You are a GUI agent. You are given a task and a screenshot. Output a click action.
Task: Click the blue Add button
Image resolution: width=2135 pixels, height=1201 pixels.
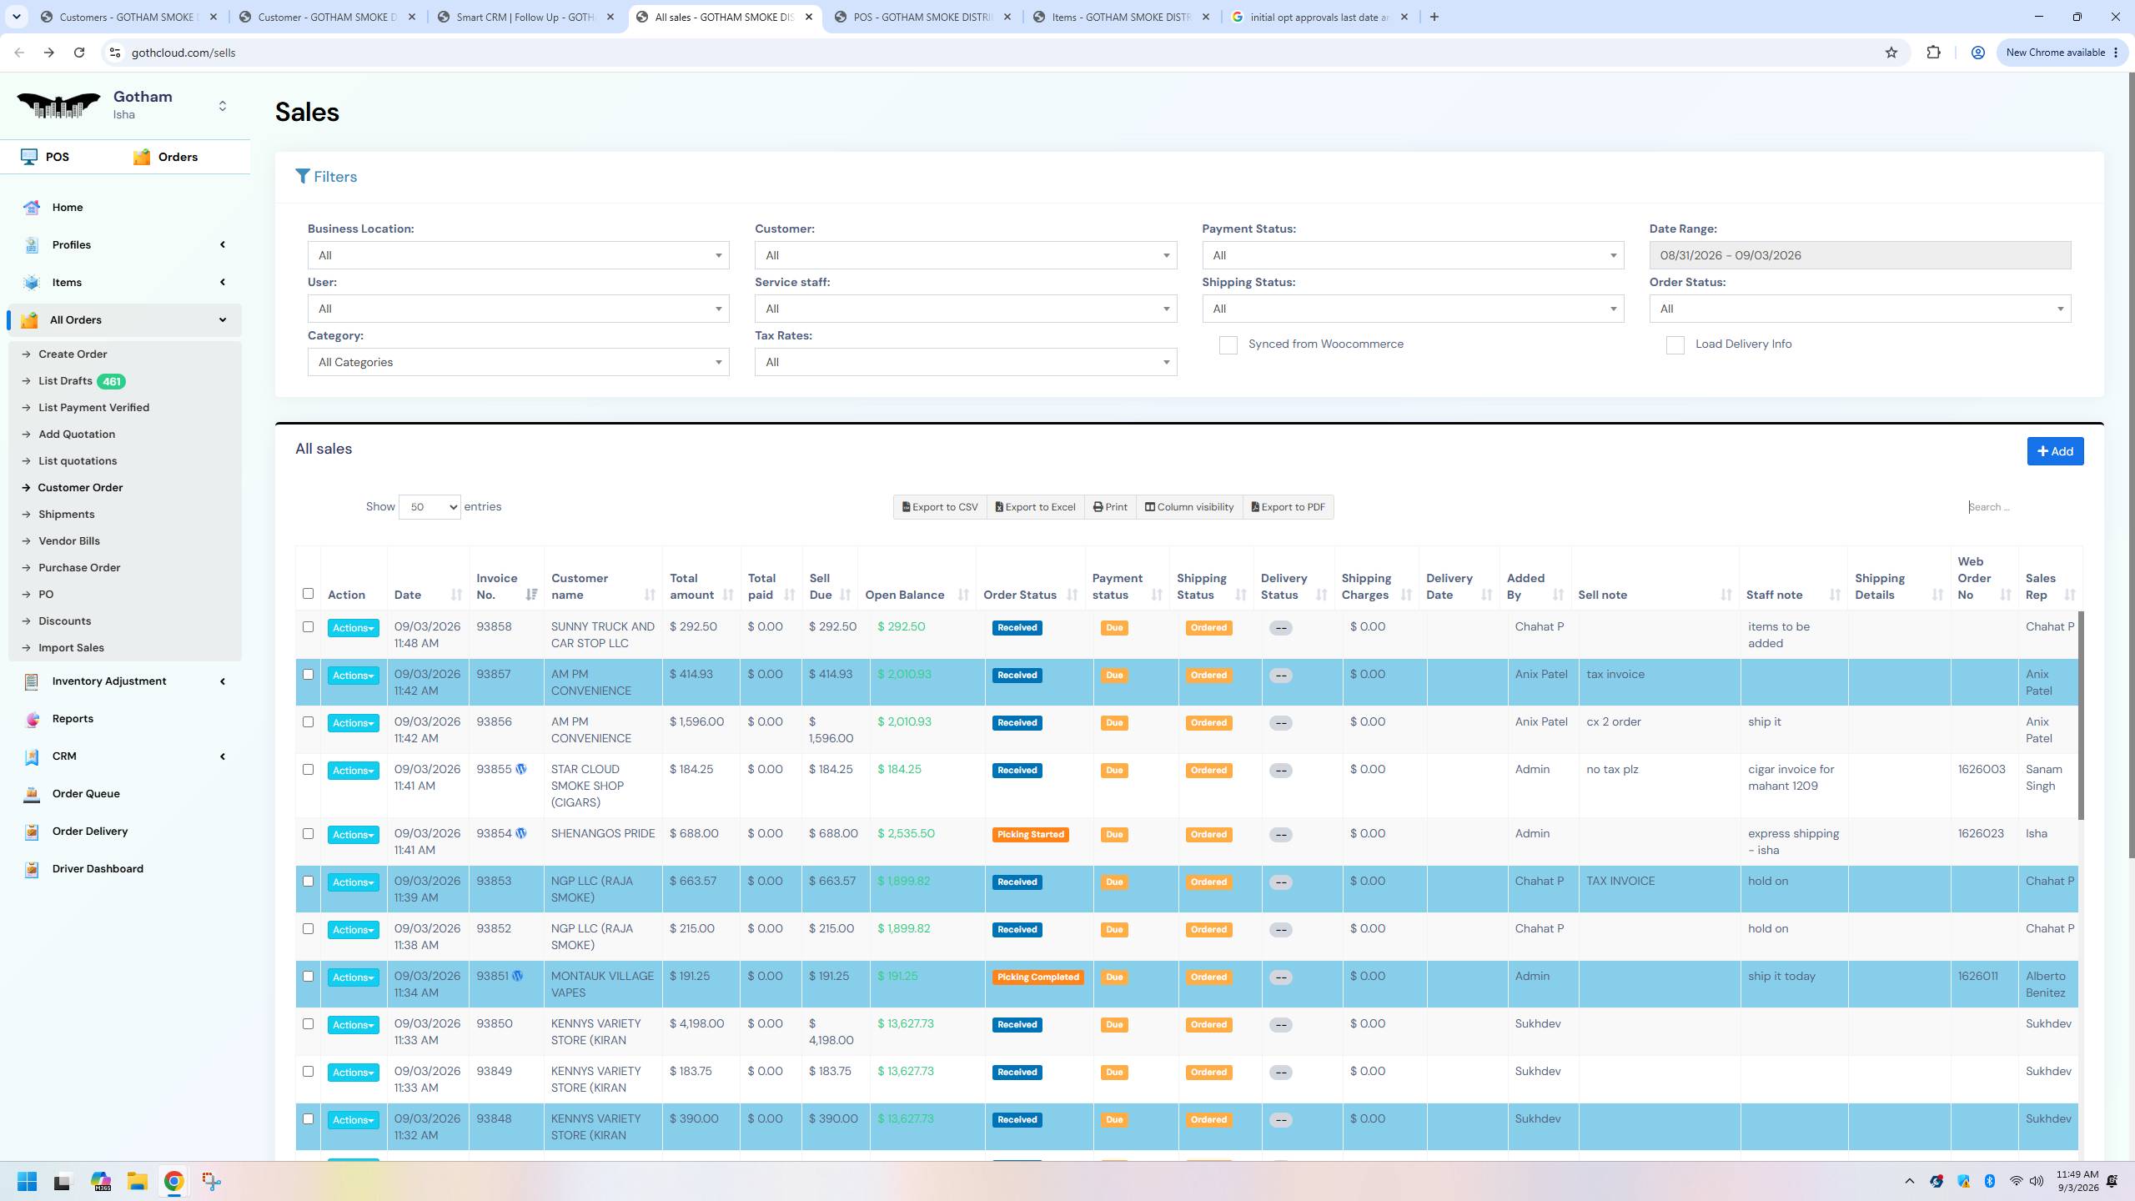click(x=2055, y=451)
